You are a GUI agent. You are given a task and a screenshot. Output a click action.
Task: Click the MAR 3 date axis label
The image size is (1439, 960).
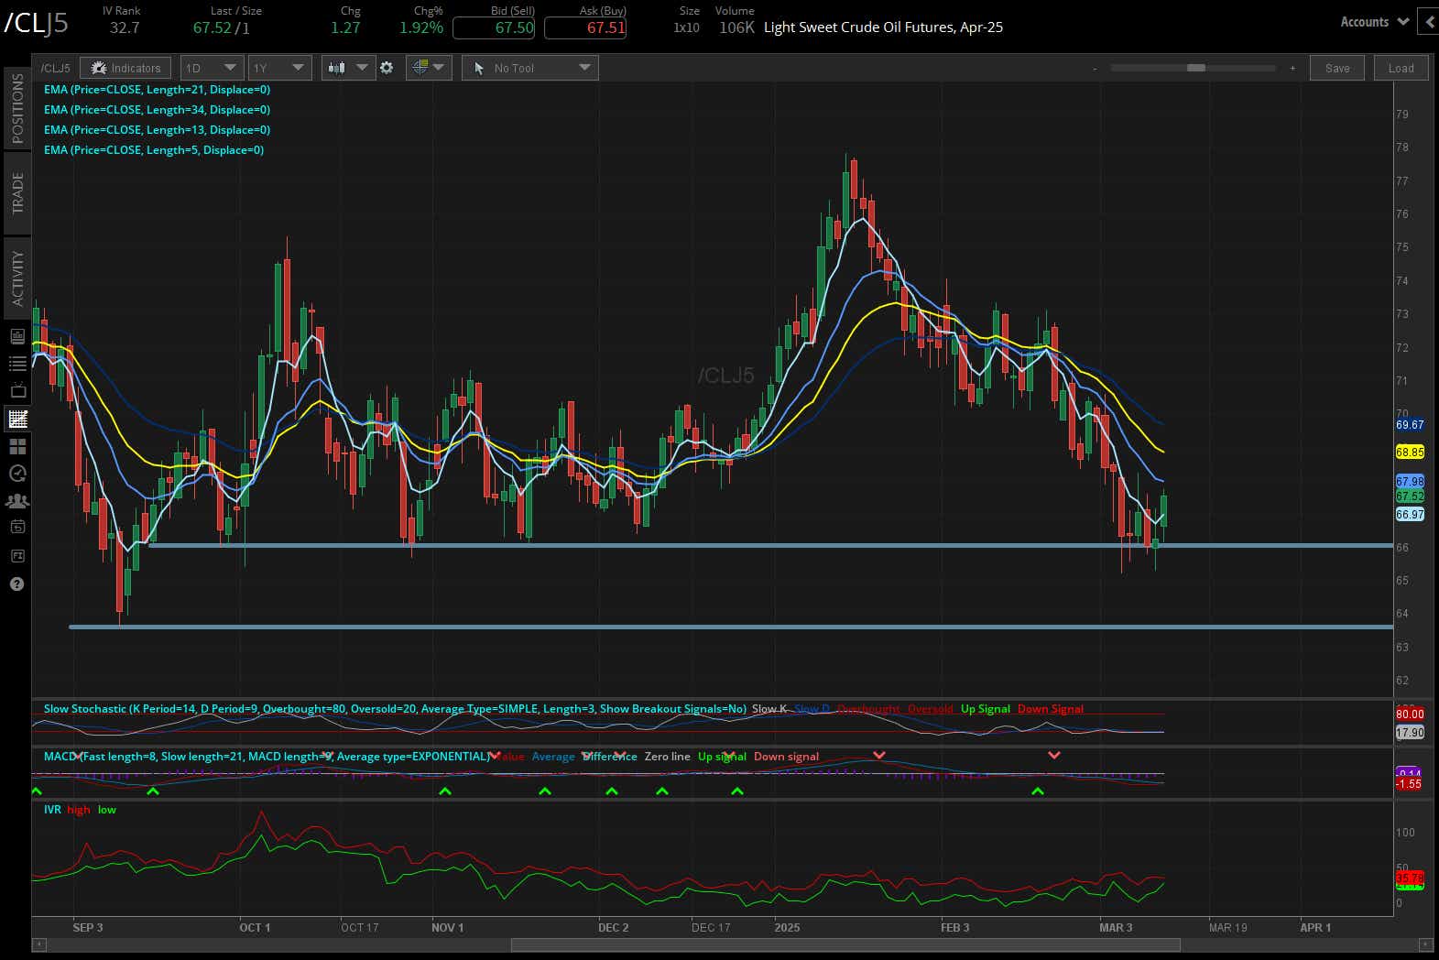[1116, 928]
